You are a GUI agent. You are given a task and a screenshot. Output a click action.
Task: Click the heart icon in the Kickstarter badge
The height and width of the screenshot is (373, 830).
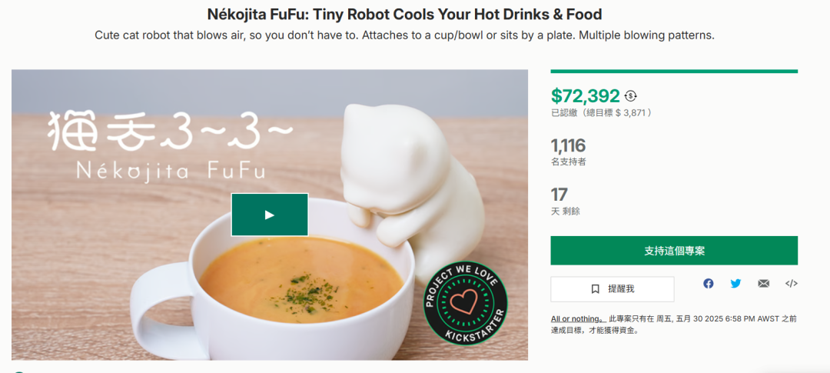coord(464,302)
